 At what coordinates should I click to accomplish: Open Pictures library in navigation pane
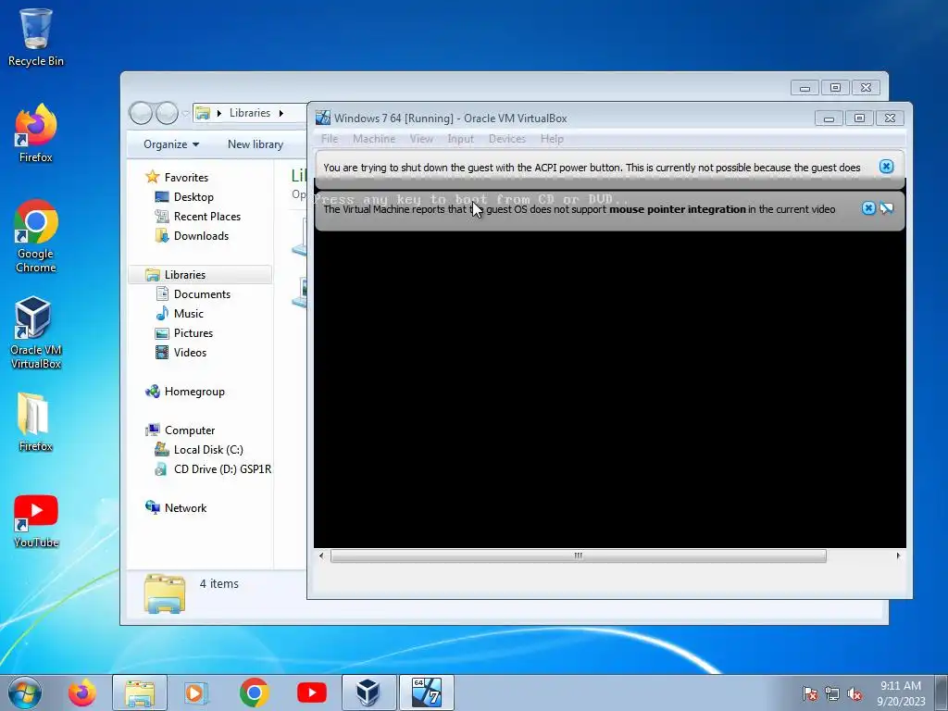tap(193, 333)
